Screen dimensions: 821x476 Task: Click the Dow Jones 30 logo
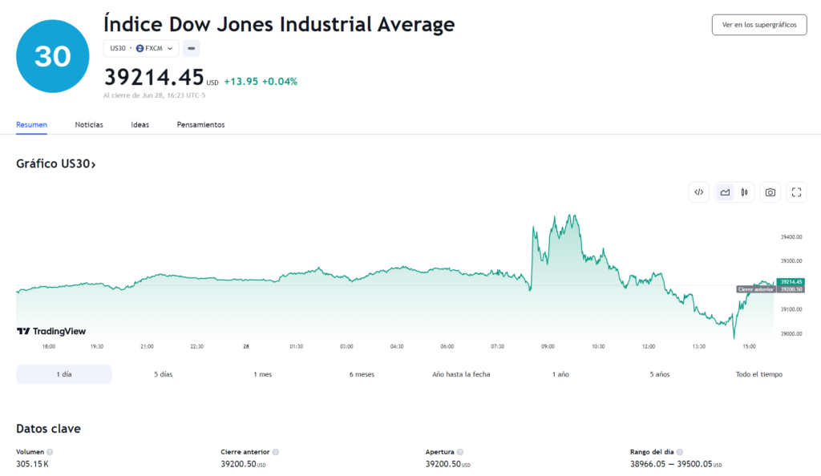[x=52, y=56]
